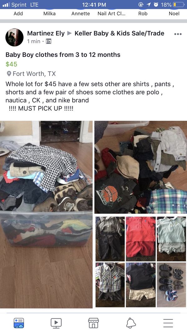This screenshot has width=187, height=333.
Task: Open the Watch video tab icon
Action: [x=56, y=323]
